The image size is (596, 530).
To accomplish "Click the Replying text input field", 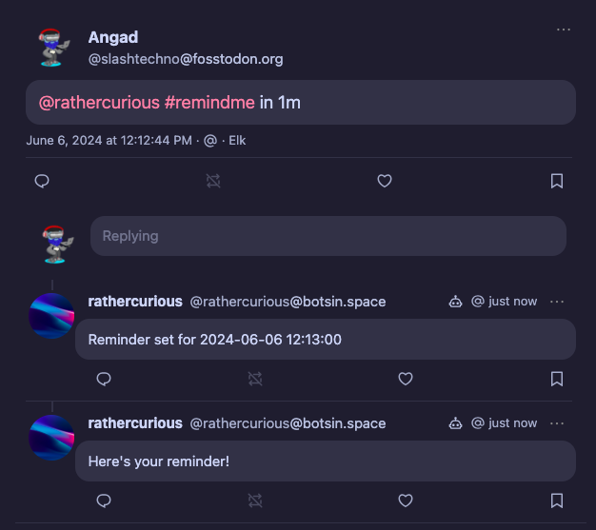I will click(x=328, y=236).
